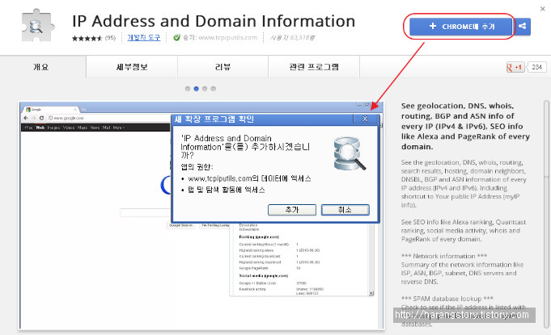
Task: Select the second screenshot carousel dot
Action: pyautogui.click(x=196, y=89)
